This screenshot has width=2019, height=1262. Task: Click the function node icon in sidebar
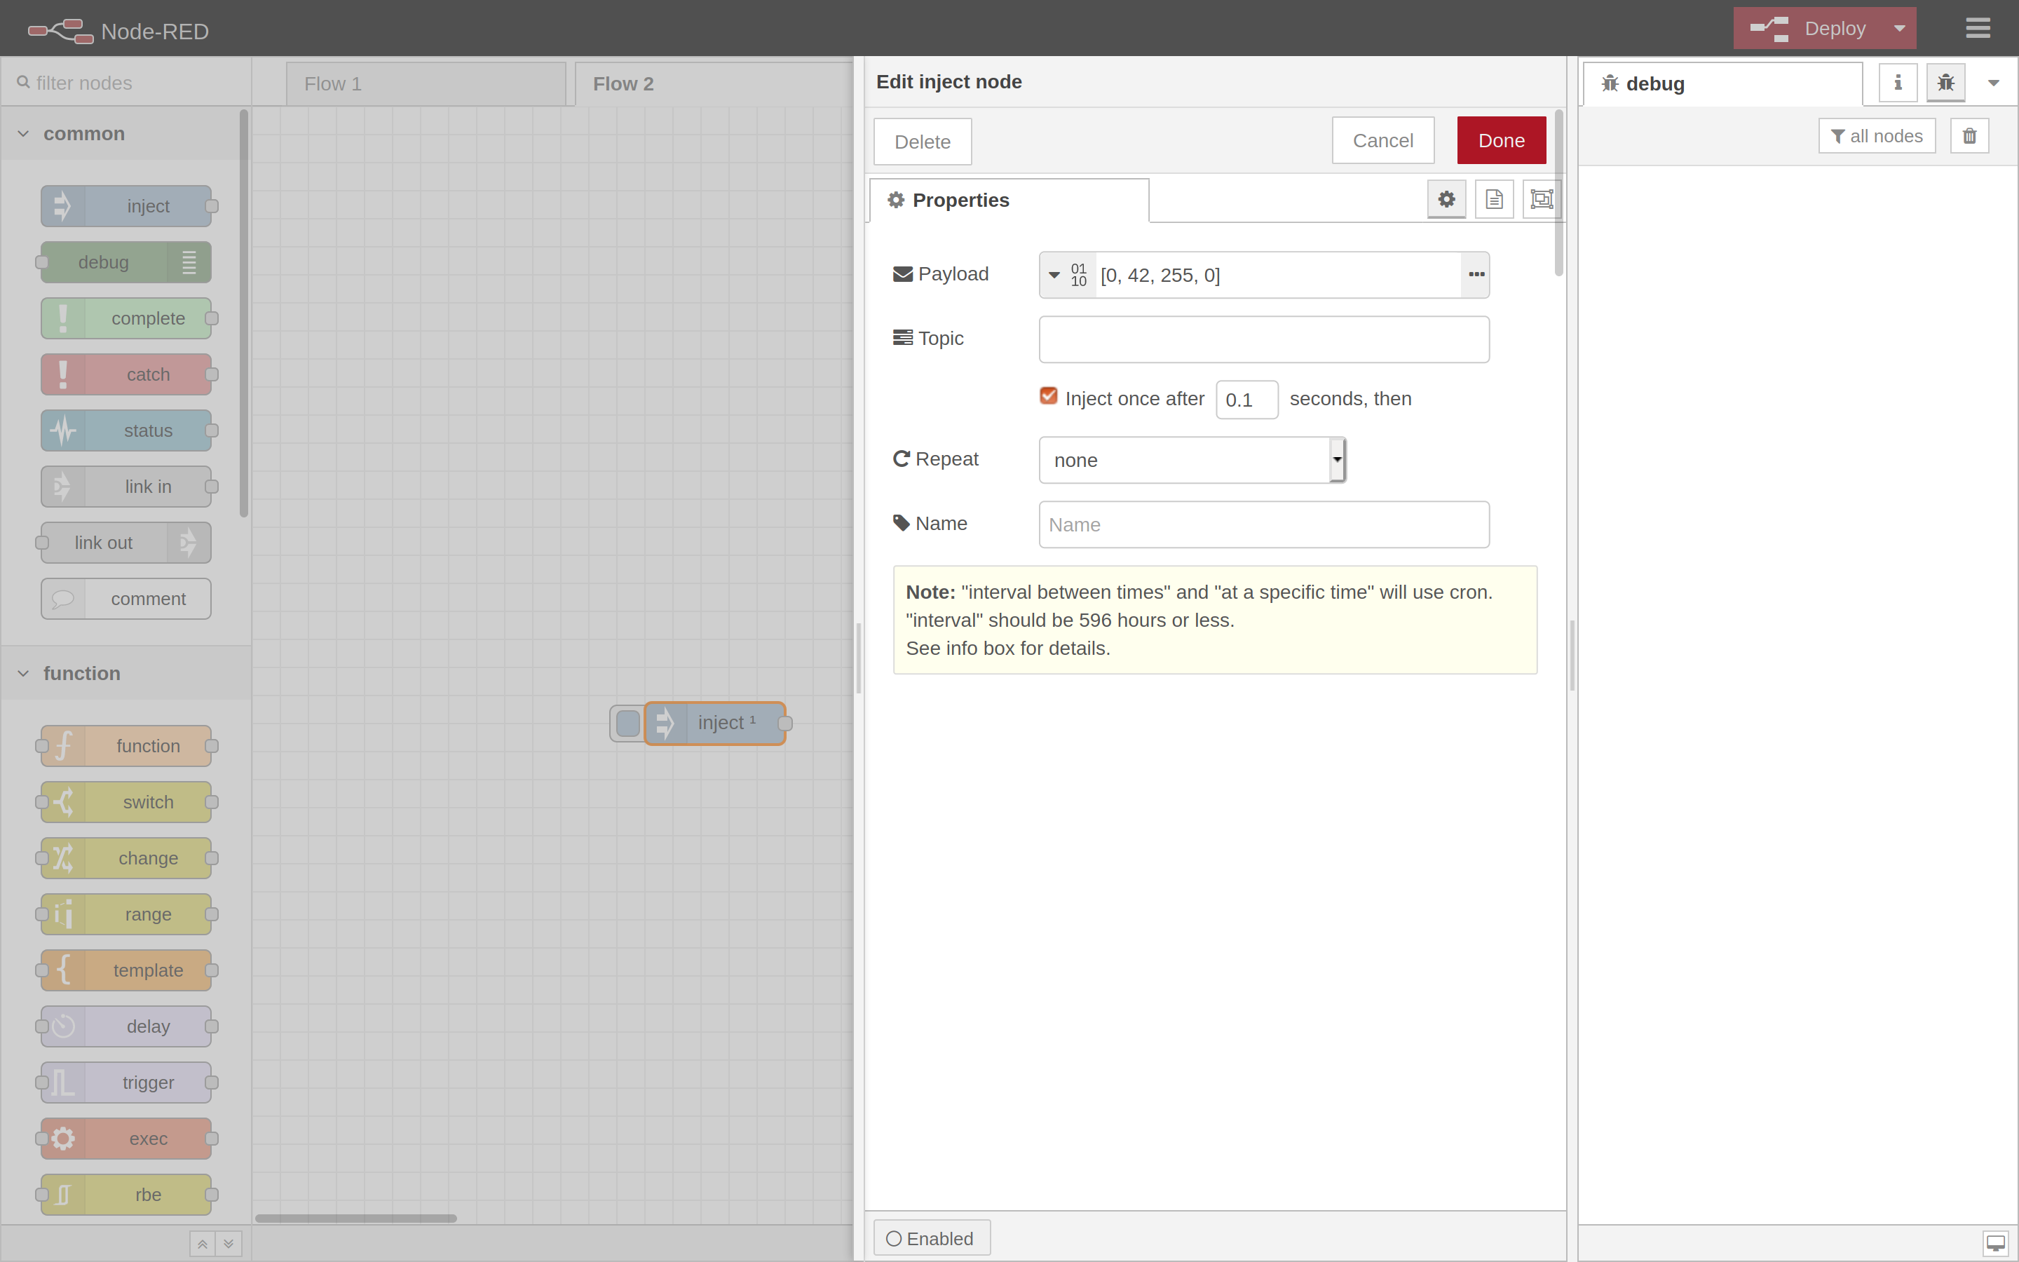coord(61,746)
